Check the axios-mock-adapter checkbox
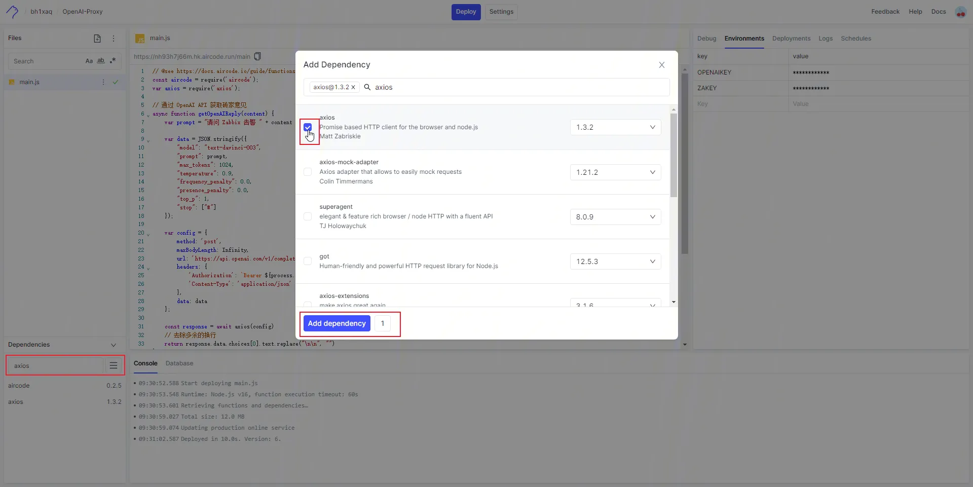This screenshot has height=487, width=973. tap(308, 172)
